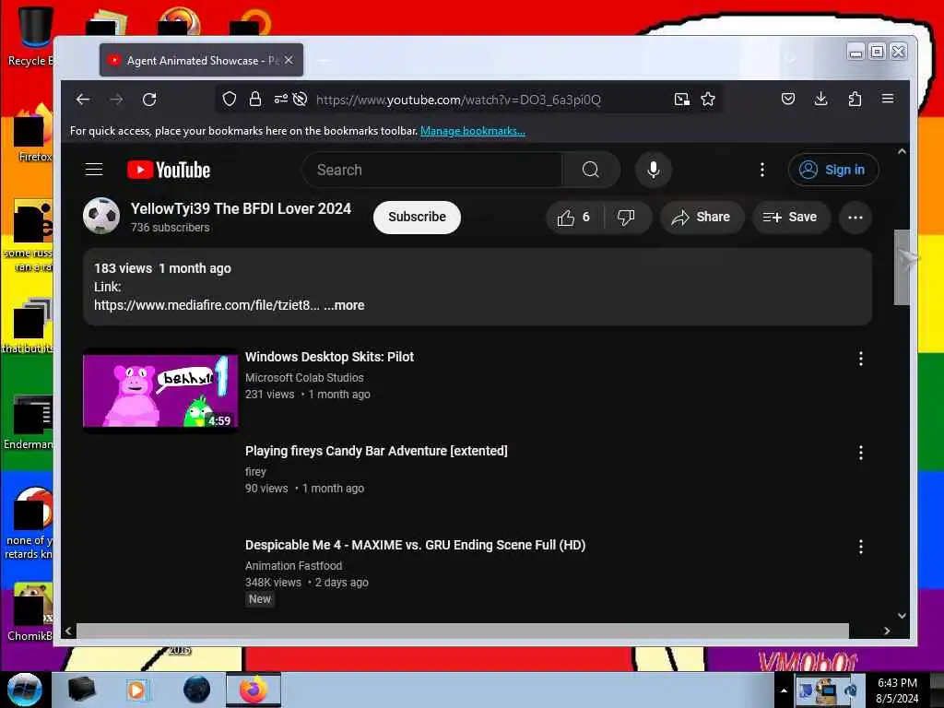Open the Firefox application menu
The height and width of the screenshot is (708, 944).
point(888,99)
